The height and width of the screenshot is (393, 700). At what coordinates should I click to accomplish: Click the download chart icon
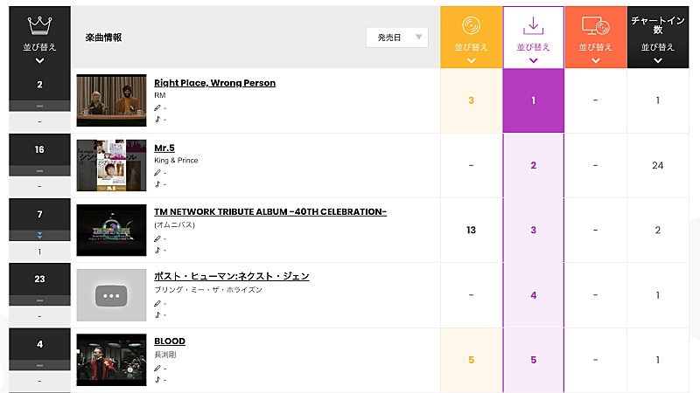[533, 25]
